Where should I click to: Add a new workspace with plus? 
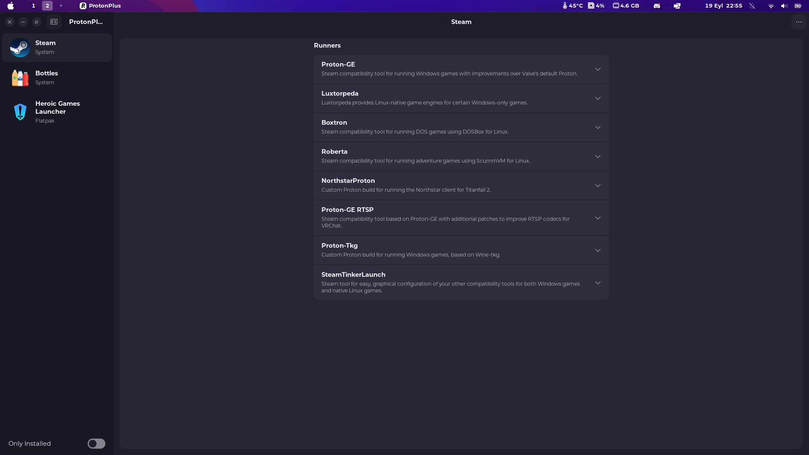tap(61, 6)
